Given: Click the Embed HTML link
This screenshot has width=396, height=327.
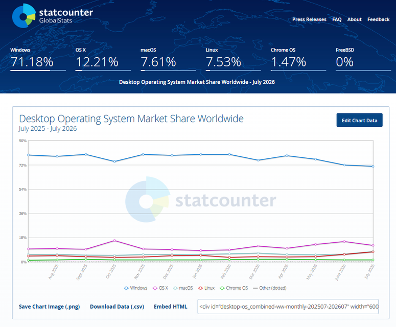Looking at the screenshot, I should [171, 307].
